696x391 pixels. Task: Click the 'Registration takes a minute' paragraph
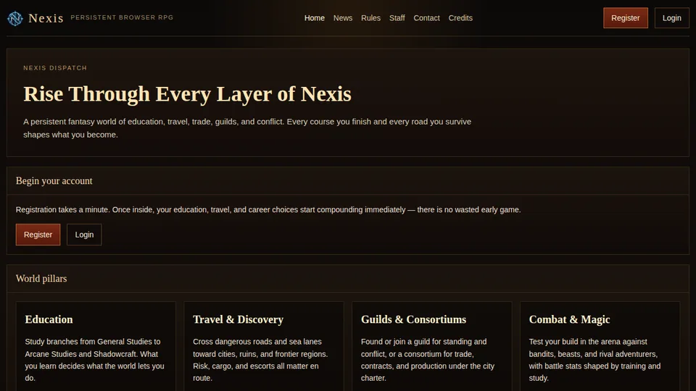268,209
